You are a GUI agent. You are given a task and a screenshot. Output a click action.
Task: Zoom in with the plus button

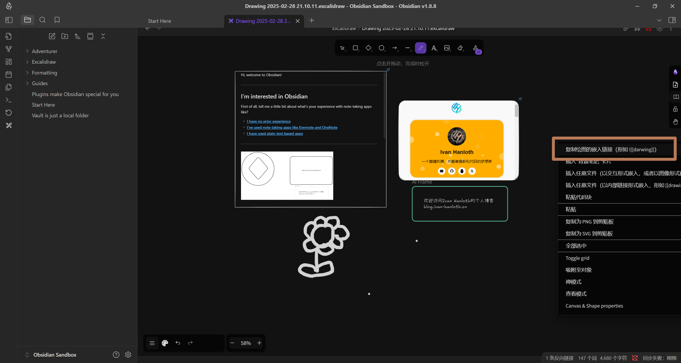259,343
